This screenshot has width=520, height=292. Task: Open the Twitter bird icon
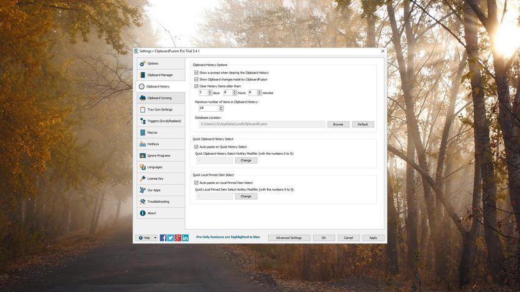point(171,238)
